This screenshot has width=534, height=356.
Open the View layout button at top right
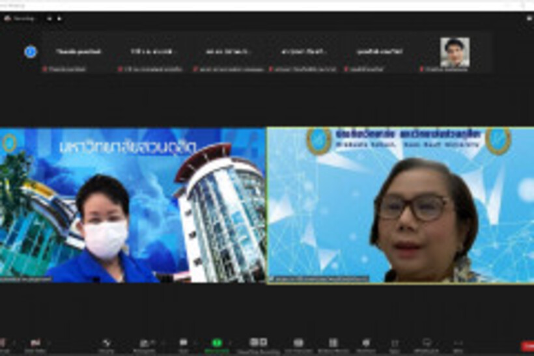point(530,19)
